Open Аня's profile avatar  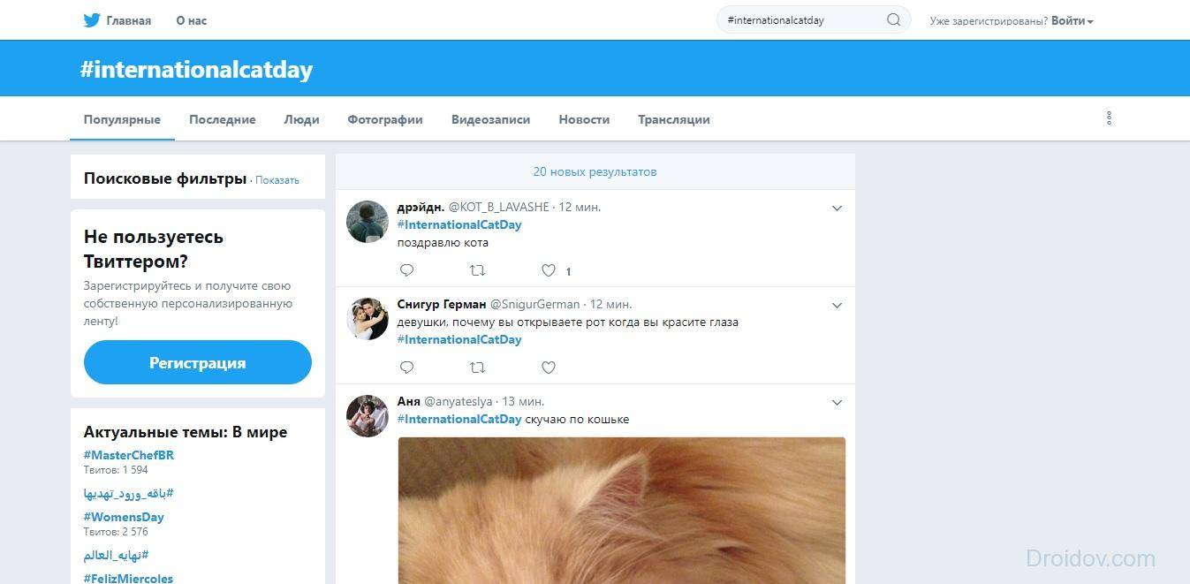pyautogui.click(x=368, y=416)
